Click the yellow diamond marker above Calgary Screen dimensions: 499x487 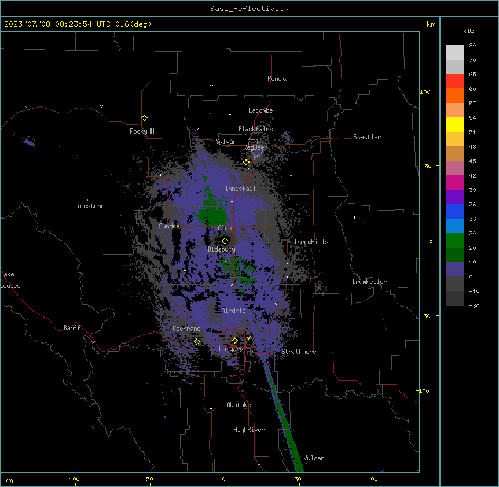pyautogui.click(x=234, y=341)
